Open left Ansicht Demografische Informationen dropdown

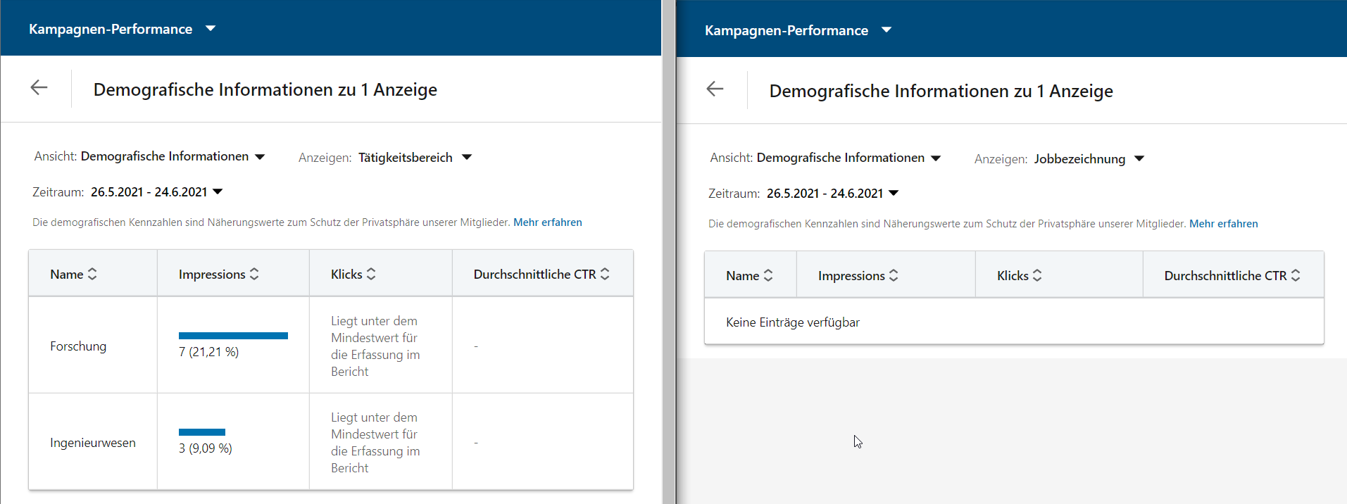pyautogui.click(x=173, y=156)
